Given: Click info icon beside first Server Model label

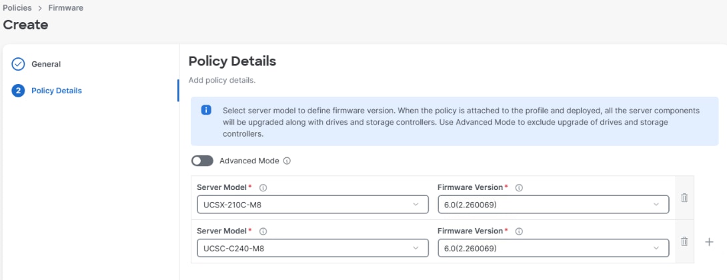Looking at the screenshot, I should point(263,188).
